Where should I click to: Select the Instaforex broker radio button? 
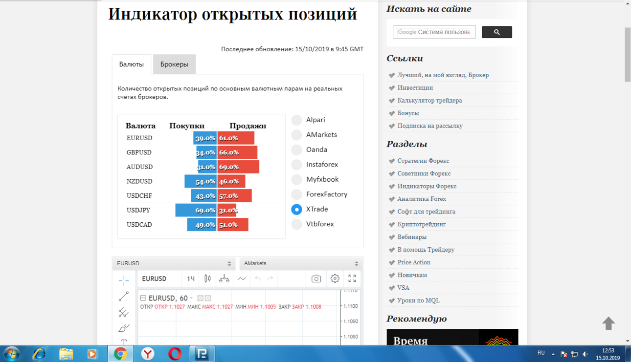(296, 165)
